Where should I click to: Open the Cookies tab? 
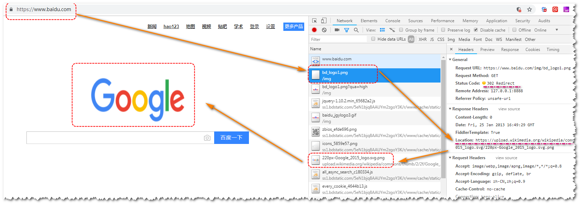[x=533, y=50]
